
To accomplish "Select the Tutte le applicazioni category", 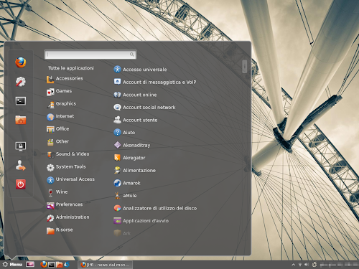I will click(71, 68).
